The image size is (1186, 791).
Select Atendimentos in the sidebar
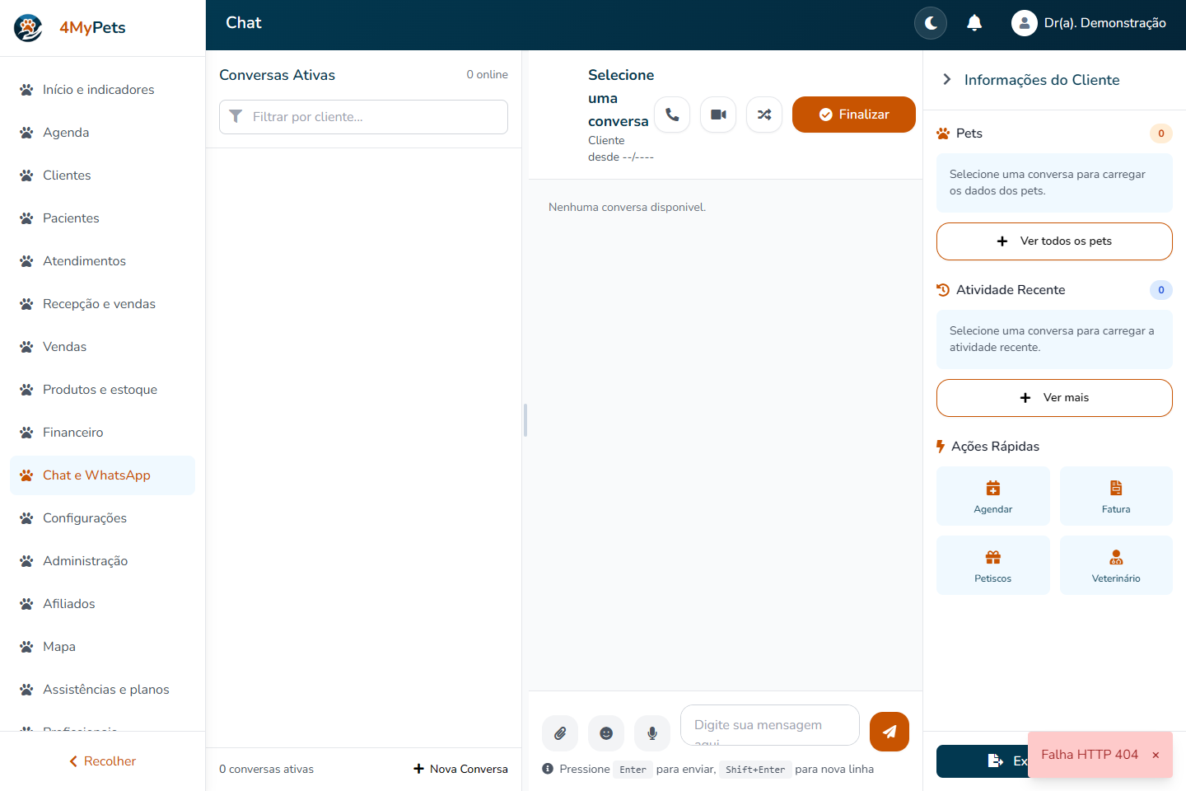(x=102, y=261)
